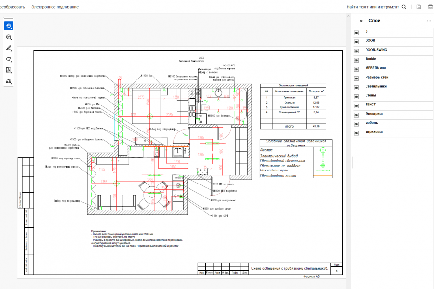Select the zoom magnifier tool

9,37
